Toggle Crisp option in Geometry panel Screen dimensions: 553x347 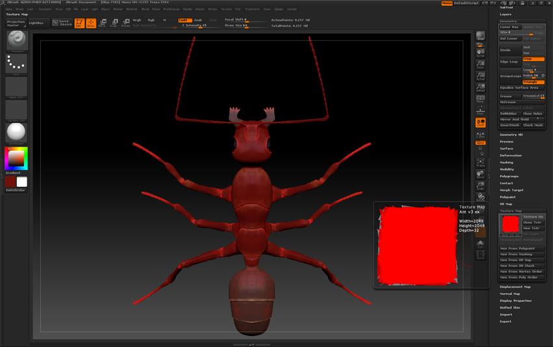(x=533, y=59)
